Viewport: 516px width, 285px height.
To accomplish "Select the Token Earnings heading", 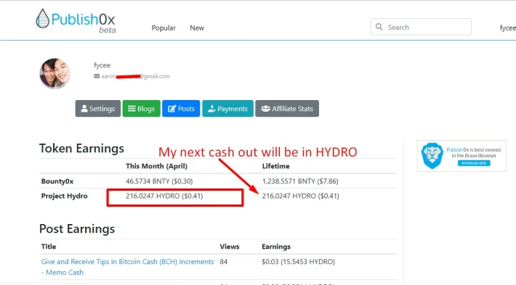I will point(81,149).
